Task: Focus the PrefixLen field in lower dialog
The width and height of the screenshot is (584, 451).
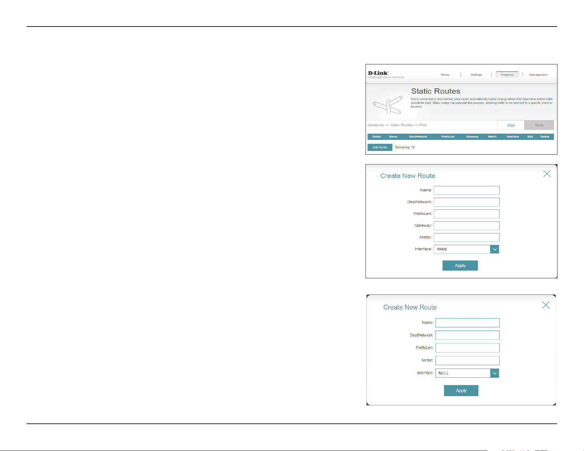Action: click(468, 348)
